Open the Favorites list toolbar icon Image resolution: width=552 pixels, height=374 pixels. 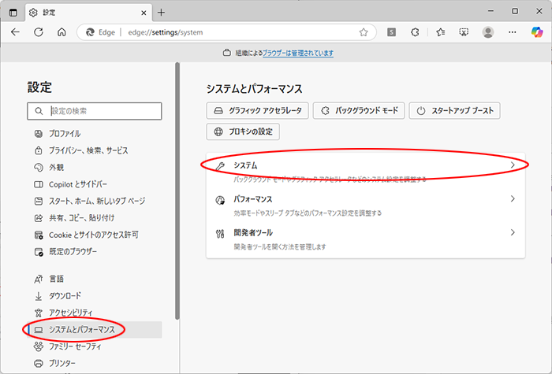[440, 32]
